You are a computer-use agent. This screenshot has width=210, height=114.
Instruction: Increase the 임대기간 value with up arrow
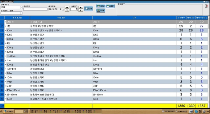click(81, 7)
